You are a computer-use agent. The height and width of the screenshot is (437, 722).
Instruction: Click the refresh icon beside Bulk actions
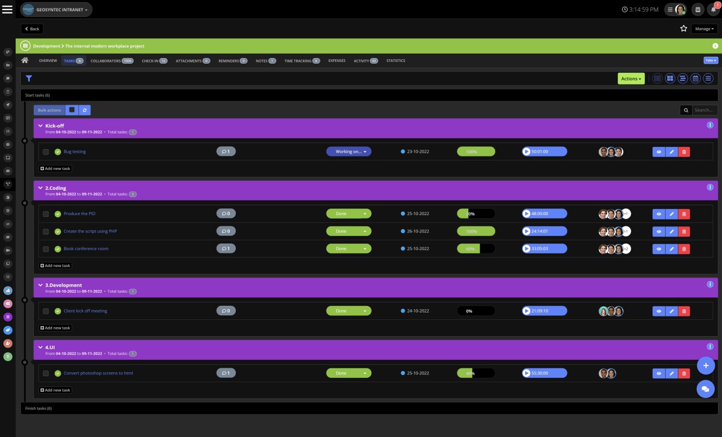click(84, 110)
